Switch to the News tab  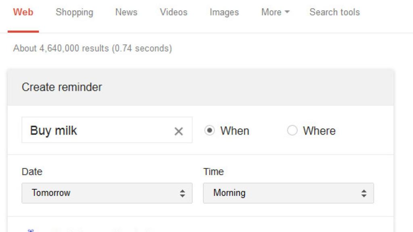coord(126,12)
